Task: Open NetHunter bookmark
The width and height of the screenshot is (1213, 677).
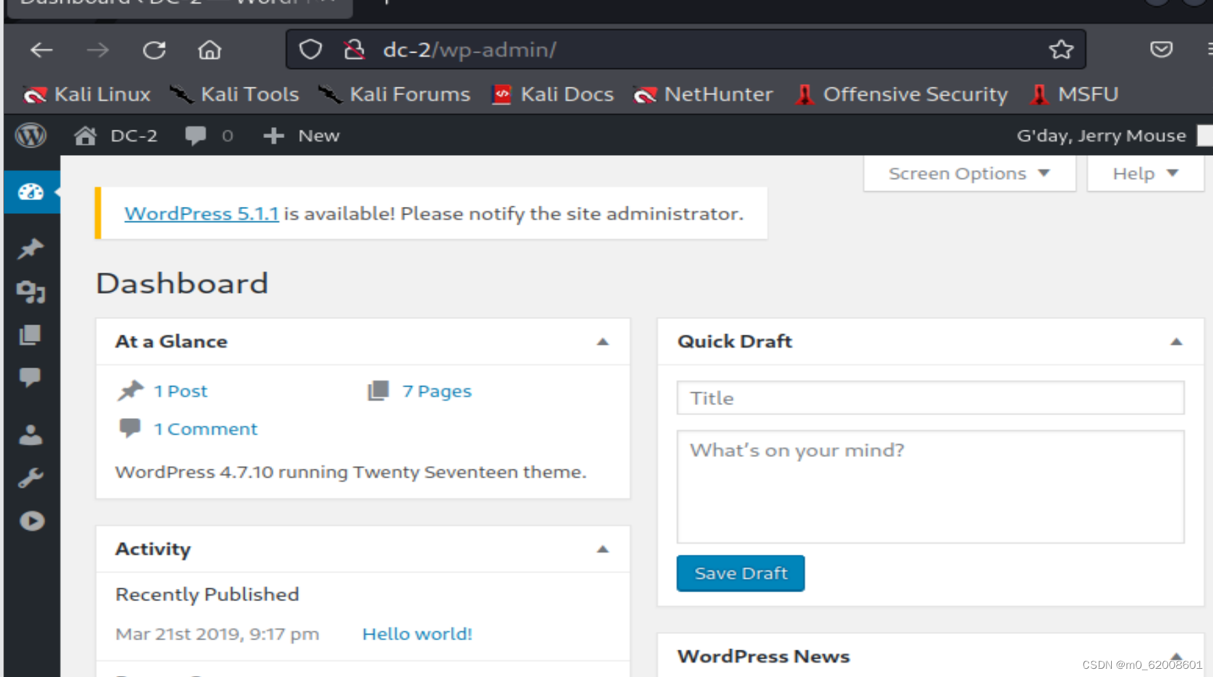Action: click(x=703, y=94)
